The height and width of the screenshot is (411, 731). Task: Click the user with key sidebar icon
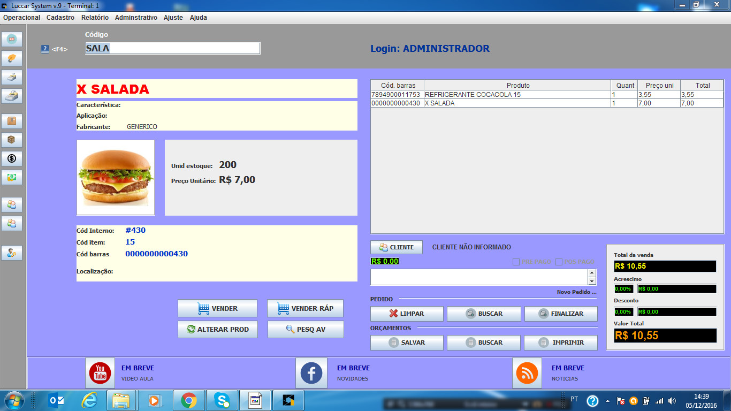pos(12,253)
